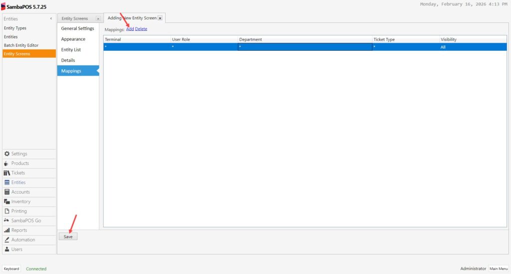Edit the Department cell in mapping row
The image size is (511, 274).
304,47
